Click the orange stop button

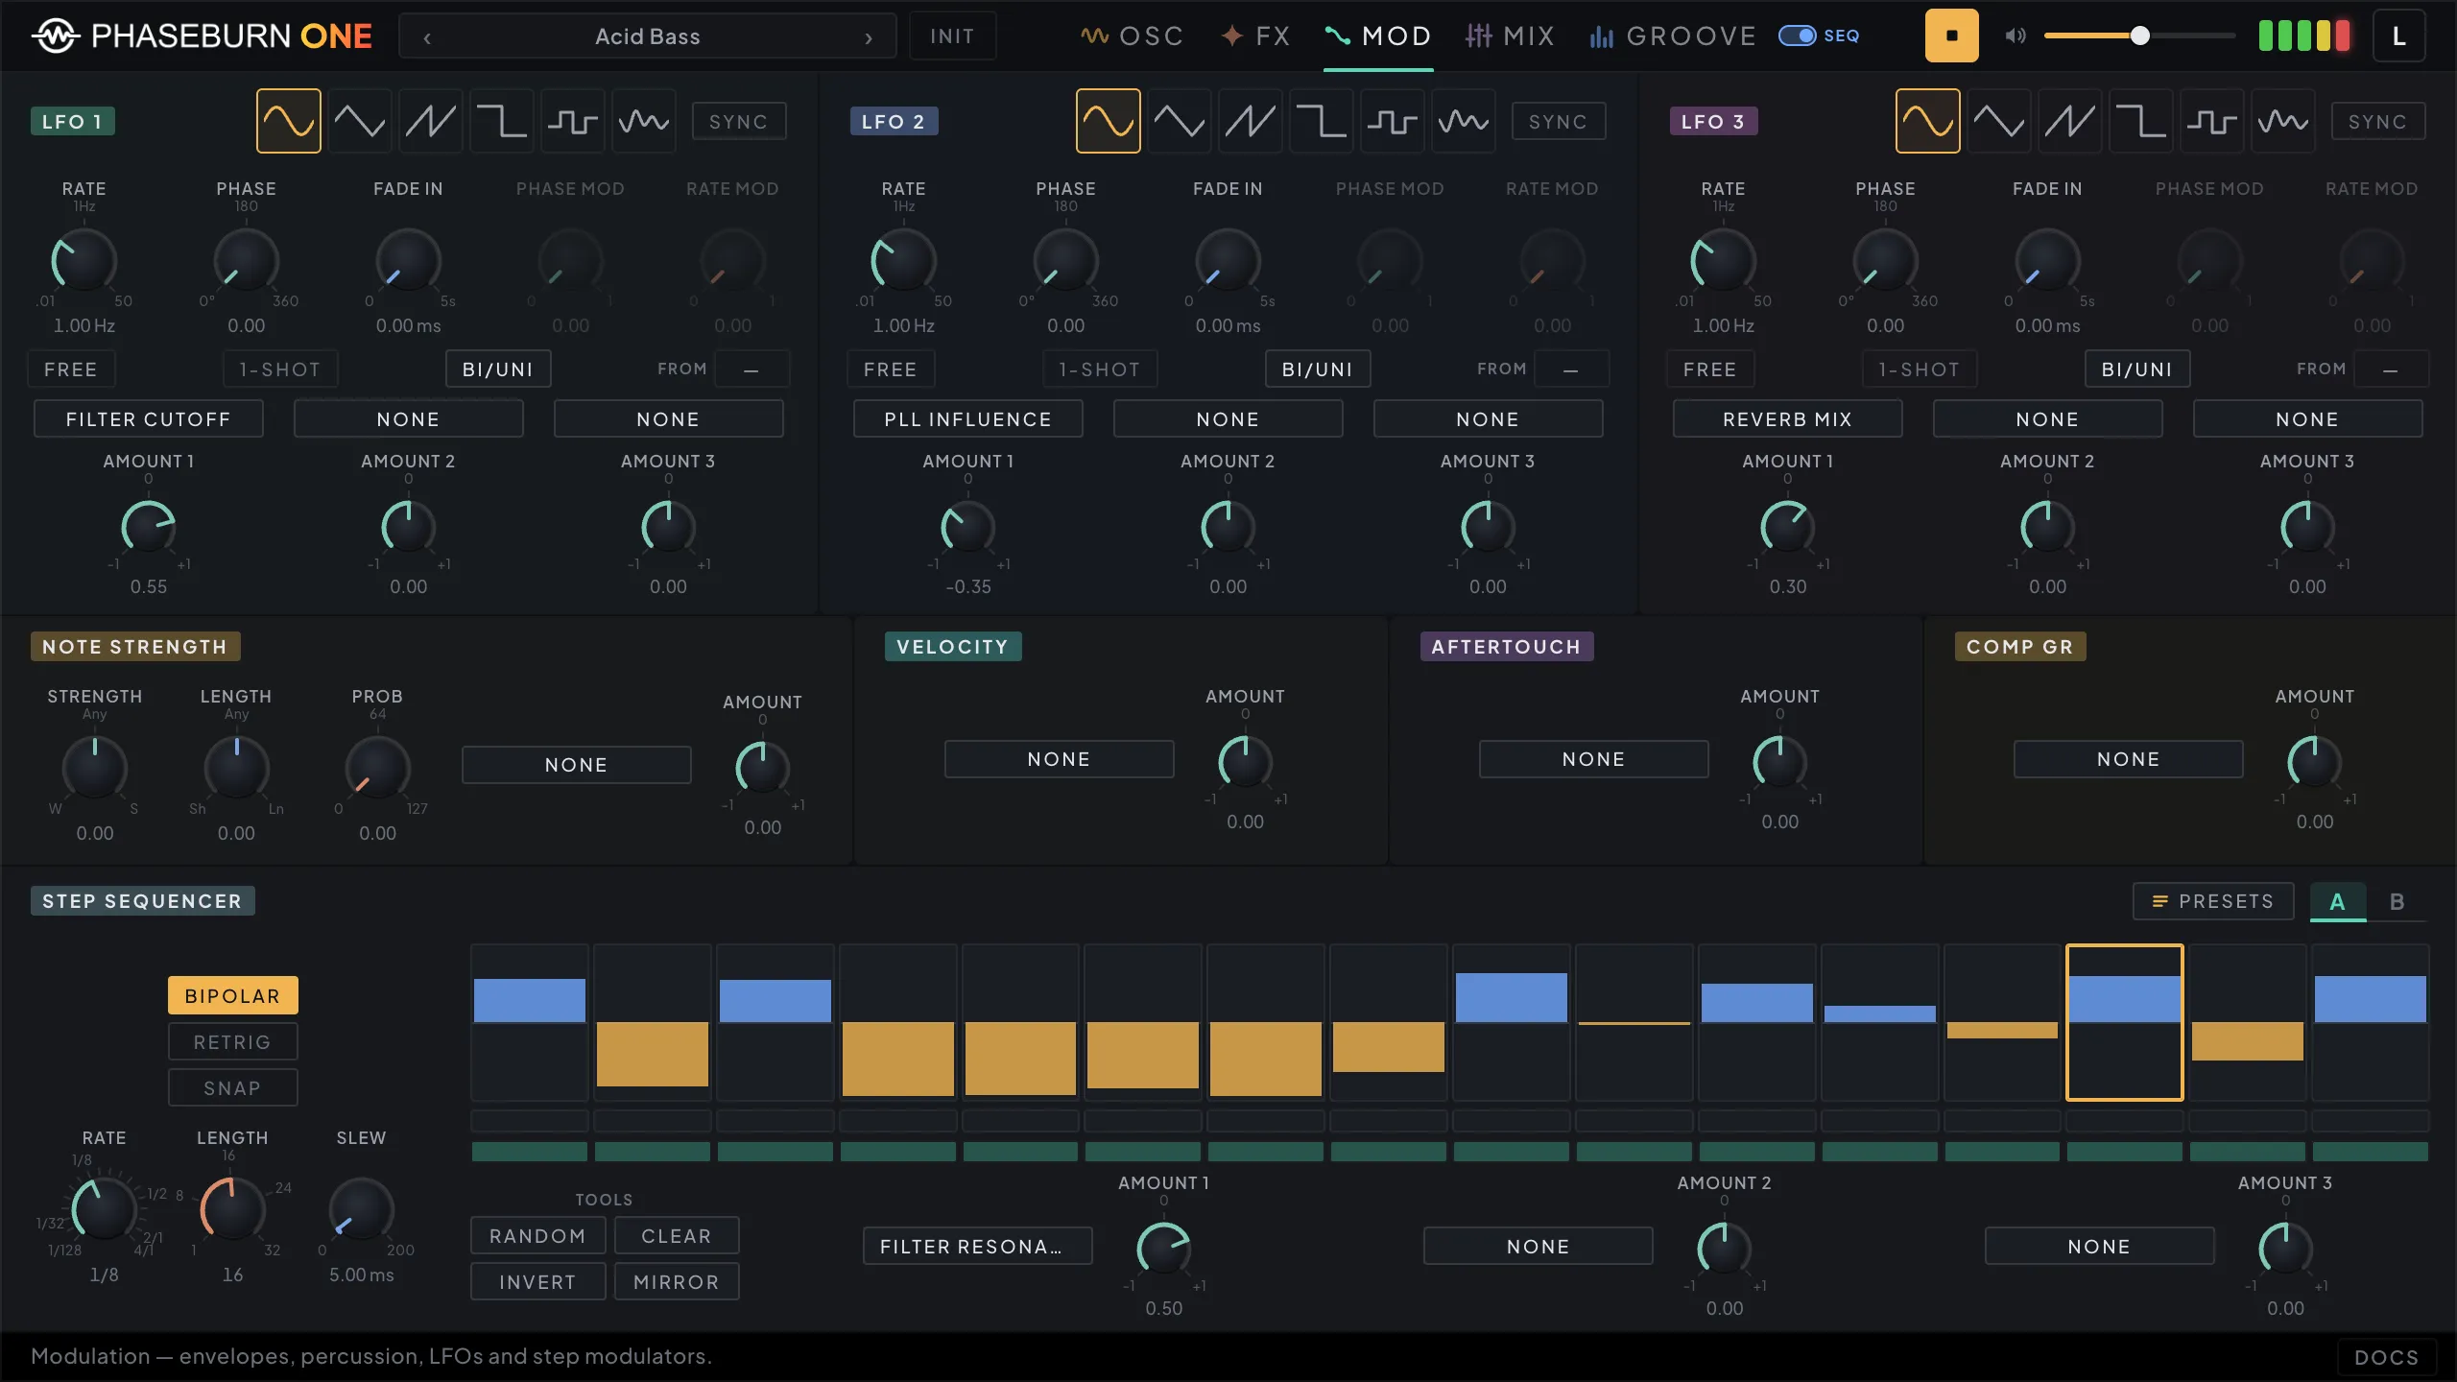coord(1952,36)
